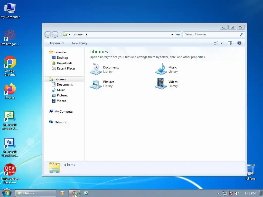Select Network in navigation pane
This screenshot has width=263, height=197.
58,122
